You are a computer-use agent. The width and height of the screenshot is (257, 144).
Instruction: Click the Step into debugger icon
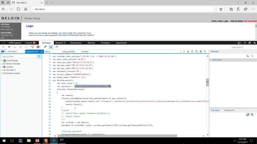pyautogui.click(x=15, y=47)
